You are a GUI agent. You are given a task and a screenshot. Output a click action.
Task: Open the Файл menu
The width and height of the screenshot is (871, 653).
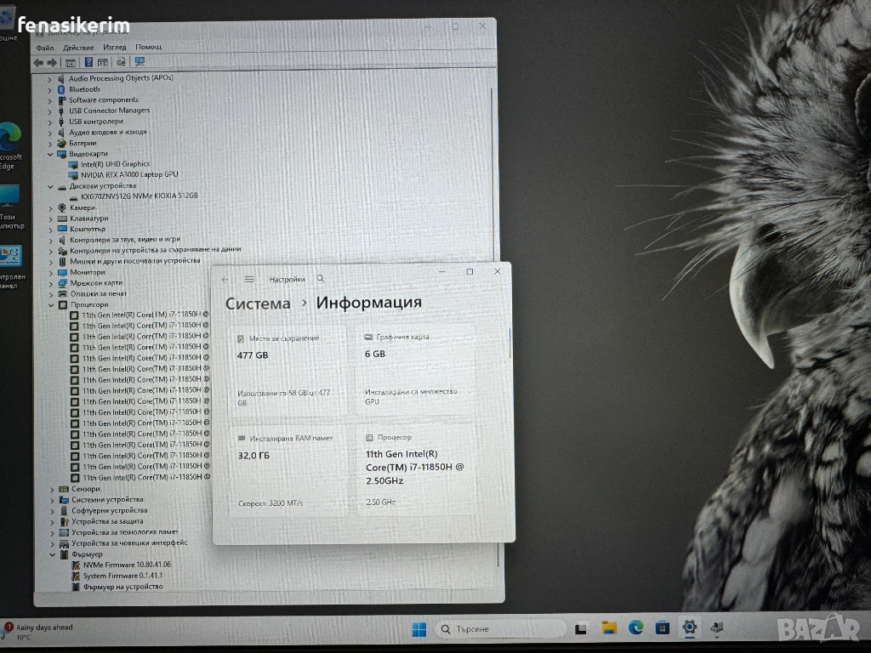tap(45, 48)
